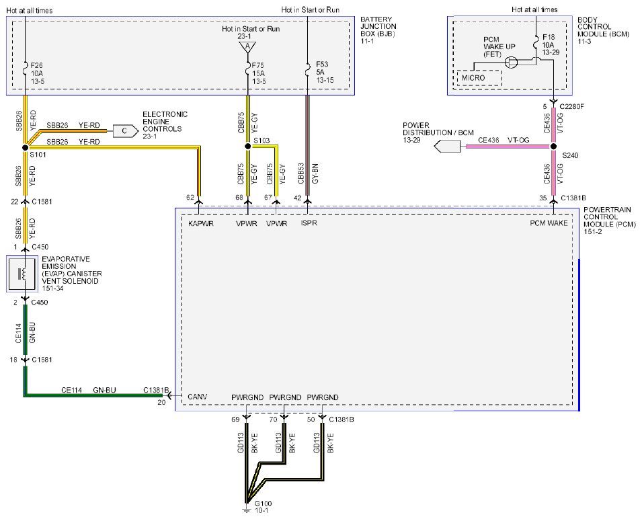This screenshot has width=642, height=519.
Task: Click the triangle A connector reference 23-1
Action: [x=247, y=48]
